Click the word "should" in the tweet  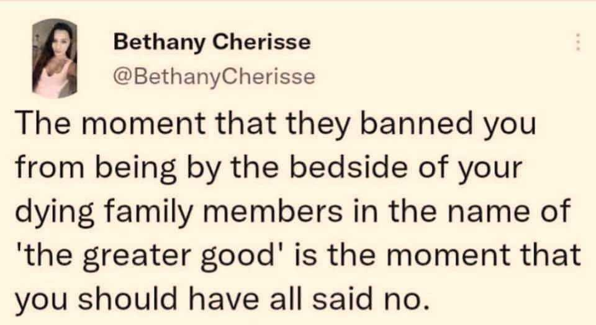coord(128,298)
